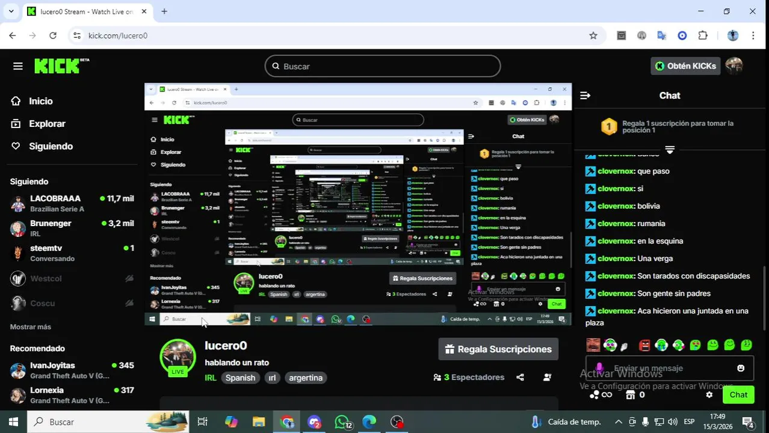Image resolution: width=769 pixels, height=433 pixels.
Task: Insert the laughing man face emote
Action: pyautogui.click(x=593, y=345)
